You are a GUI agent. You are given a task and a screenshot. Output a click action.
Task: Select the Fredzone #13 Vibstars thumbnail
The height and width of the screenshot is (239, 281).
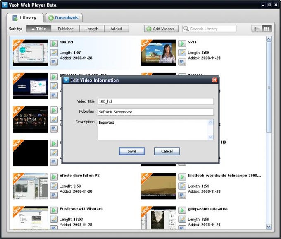coord(31,218)
